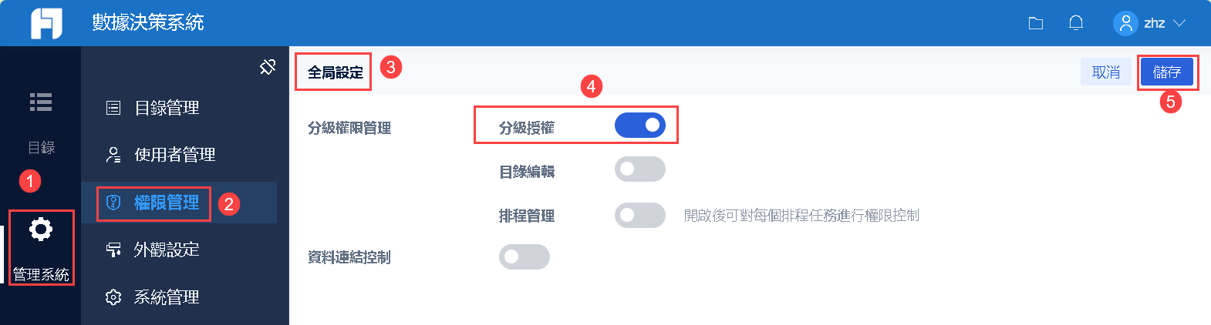Enable the 目錄編輯 toggle
Screen dimensions: 1211x325
pos(639,169)
